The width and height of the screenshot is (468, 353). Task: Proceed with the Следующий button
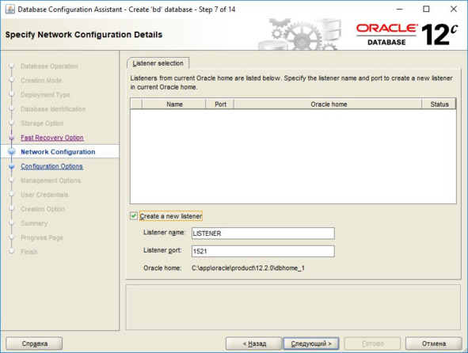(311, 344)
